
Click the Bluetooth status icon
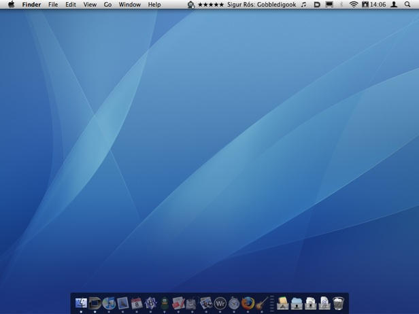pyautogui.click(x=341, y=5)
